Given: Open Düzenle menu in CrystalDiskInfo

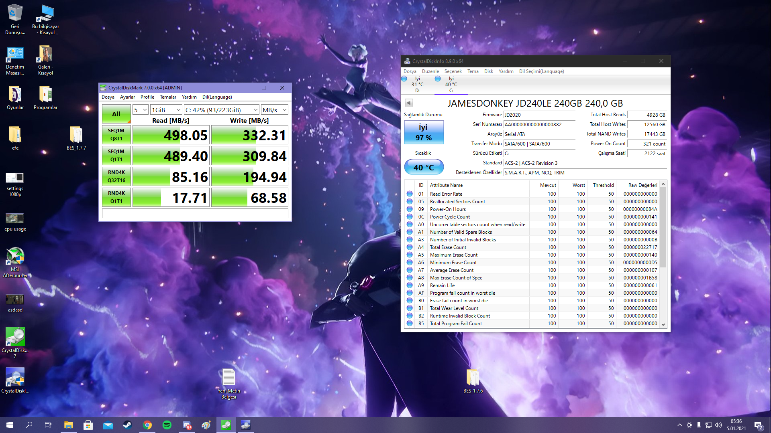Looking at the screenshot, I should (430, 71).
